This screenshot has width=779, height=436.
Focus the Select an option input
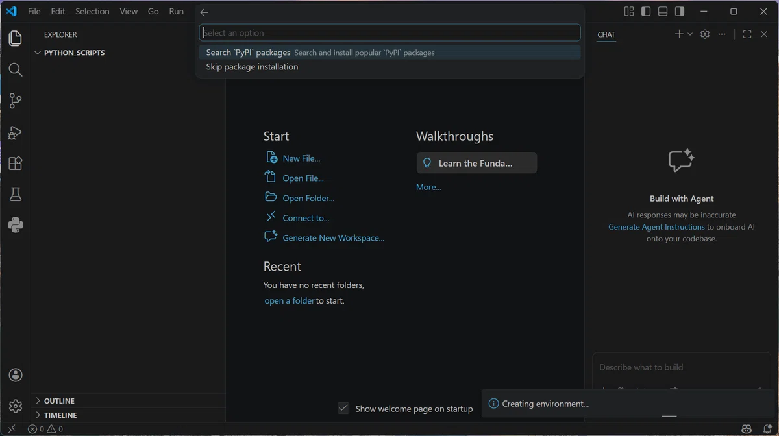pos(389,32)
